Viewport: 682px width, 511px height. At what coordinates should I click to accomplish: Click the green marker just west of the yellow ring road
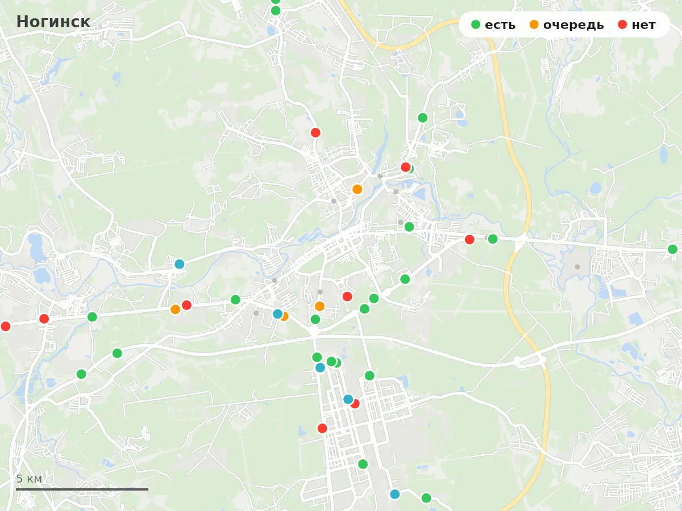coord(493,239)
